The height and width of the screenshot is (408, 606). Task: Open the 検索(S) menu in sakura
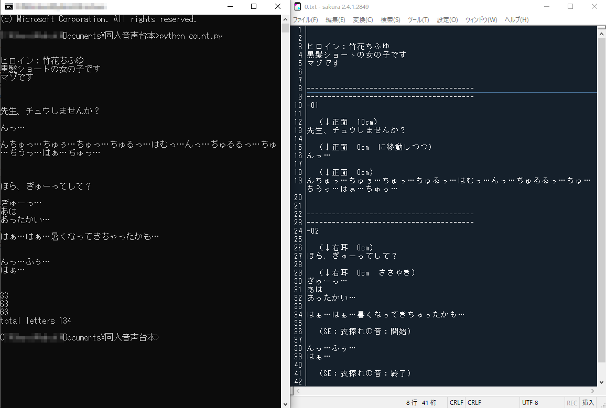pyautogui.click(x=391, y=20)
